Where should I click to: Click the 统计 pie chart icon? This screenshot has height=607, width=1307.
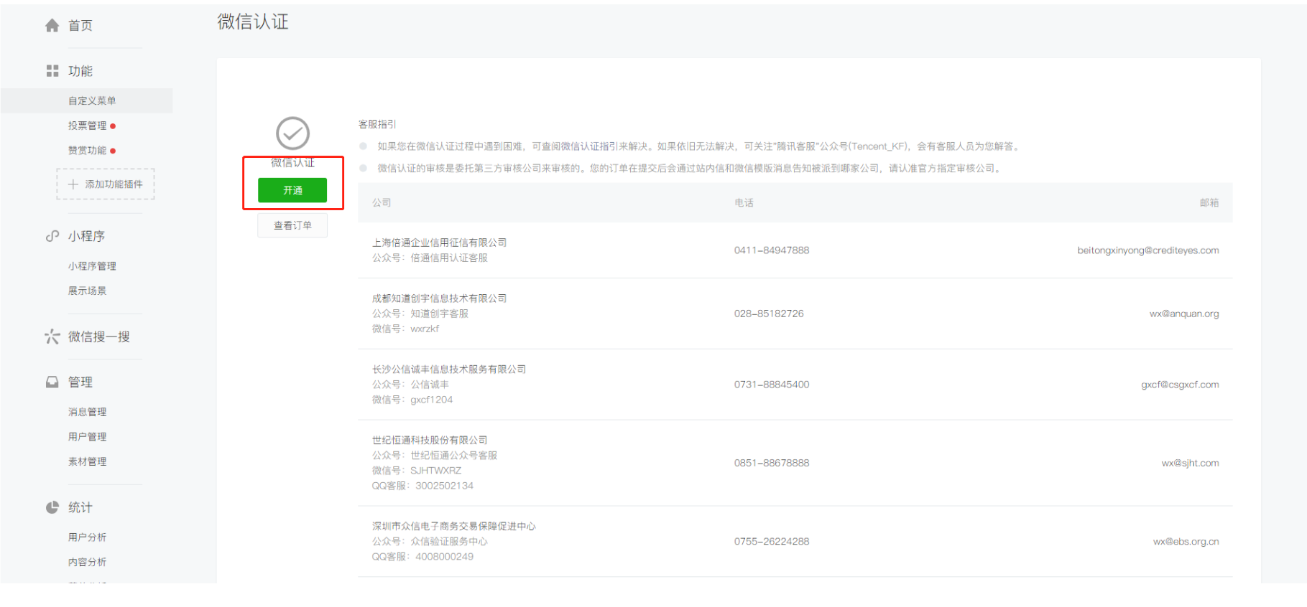[x=52, y=507]
